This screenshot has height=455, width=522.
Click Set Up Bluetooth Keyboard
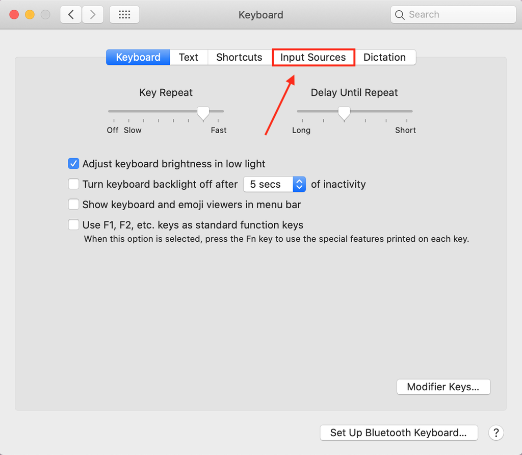pos(399,433)
